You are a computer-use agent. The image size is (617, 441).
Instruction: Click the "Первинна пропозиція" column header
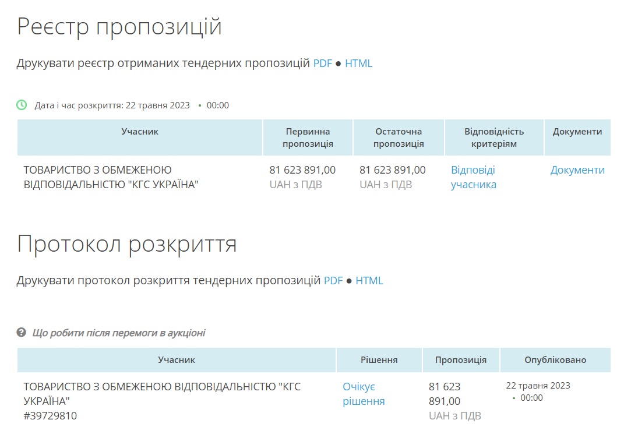[308, 137]
